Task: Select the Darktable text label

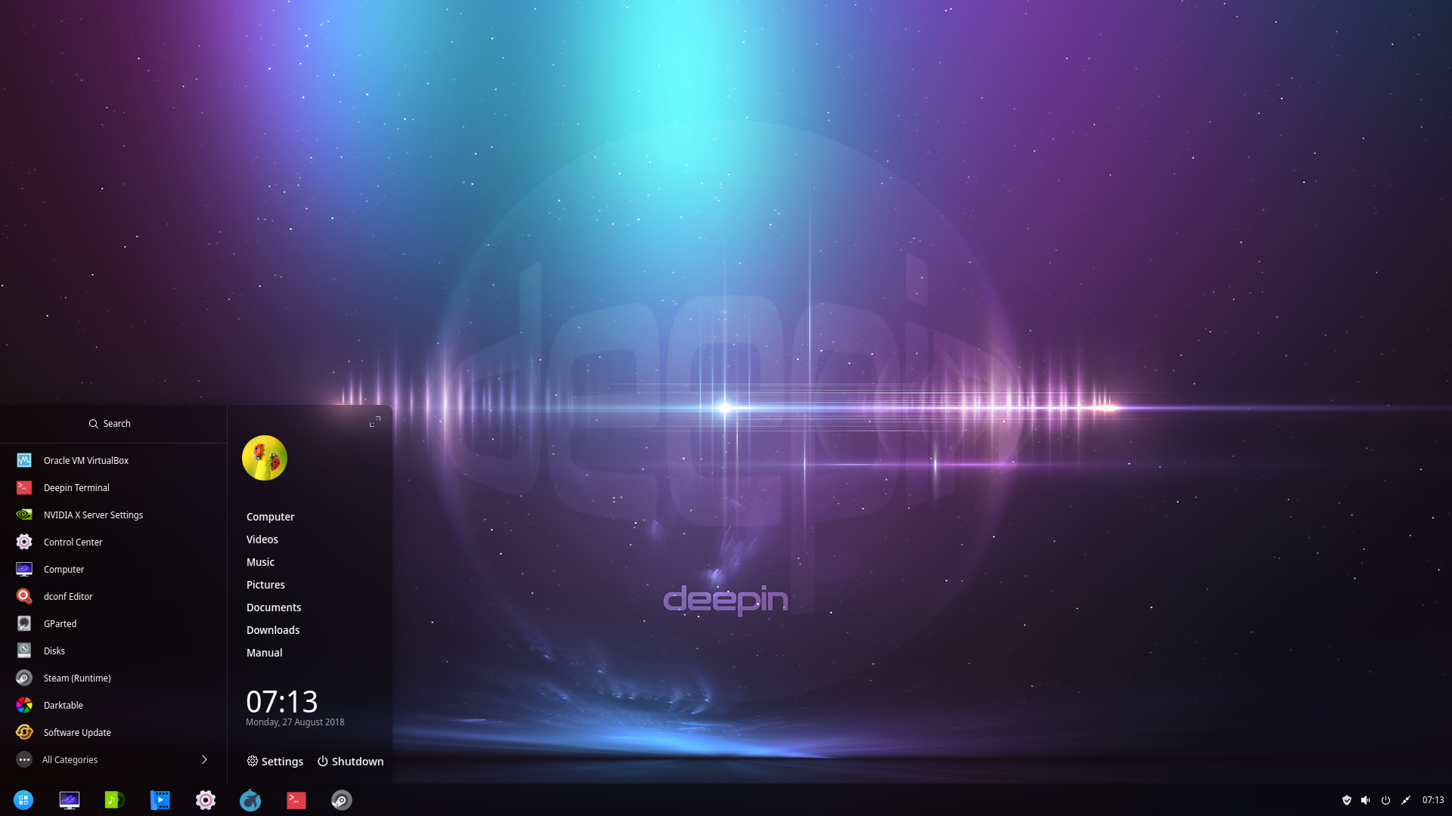Action: 64,705
